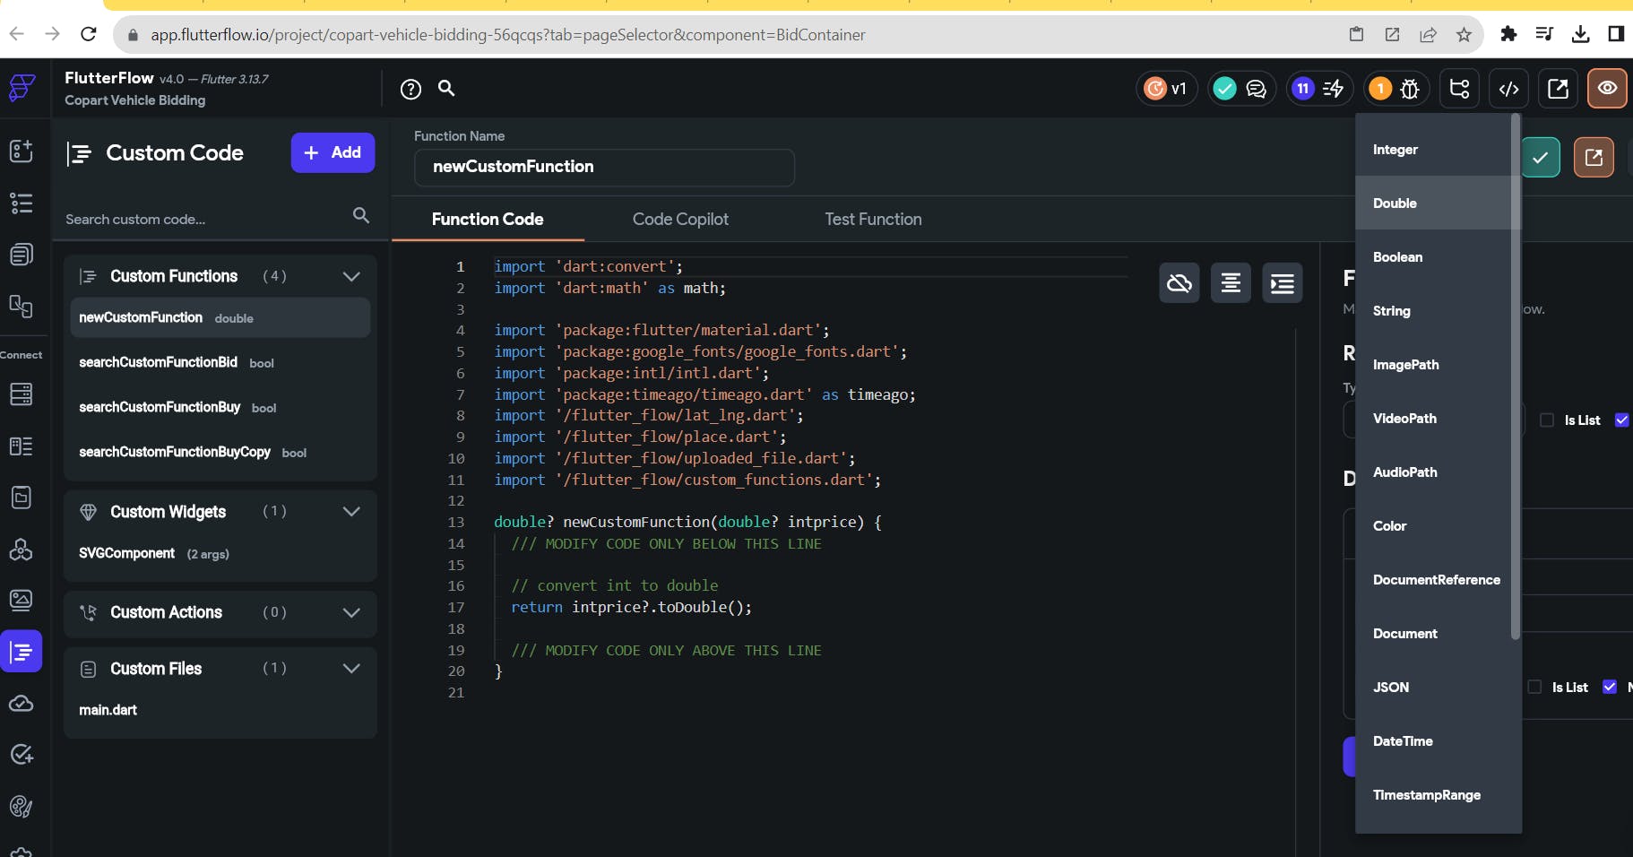This screenshot has width=1633, height=857.
Task: Click the crossed-out cloud icon
Action: [1179, 284]
